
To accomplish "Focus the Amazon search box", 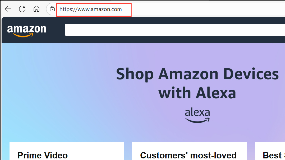I will pos(175,30).
